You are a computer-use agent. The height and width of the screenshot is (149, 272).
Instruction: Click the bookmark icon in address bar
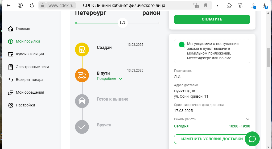pos(206,5)
